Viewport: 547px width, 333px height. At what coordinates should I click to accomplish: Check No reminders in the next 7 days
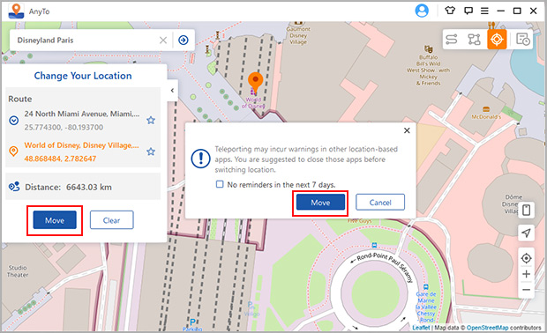tap(220, 184)
